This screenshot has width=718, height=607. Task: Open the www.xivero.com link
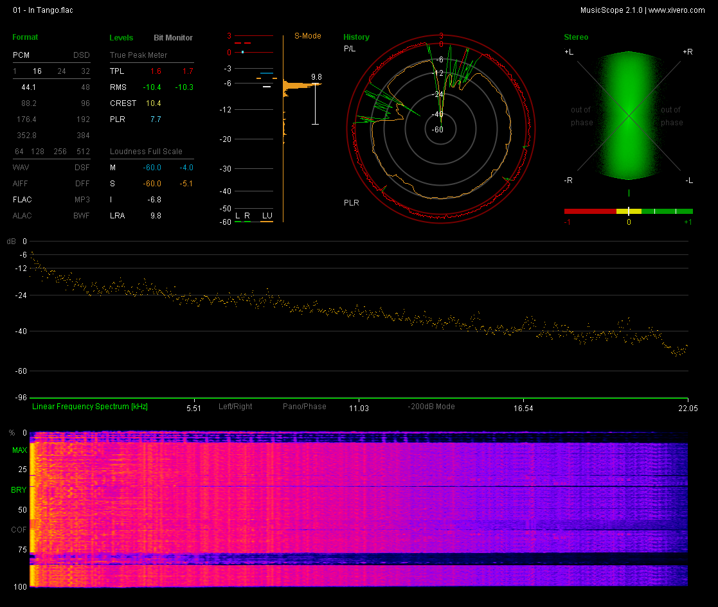point(677,10)
